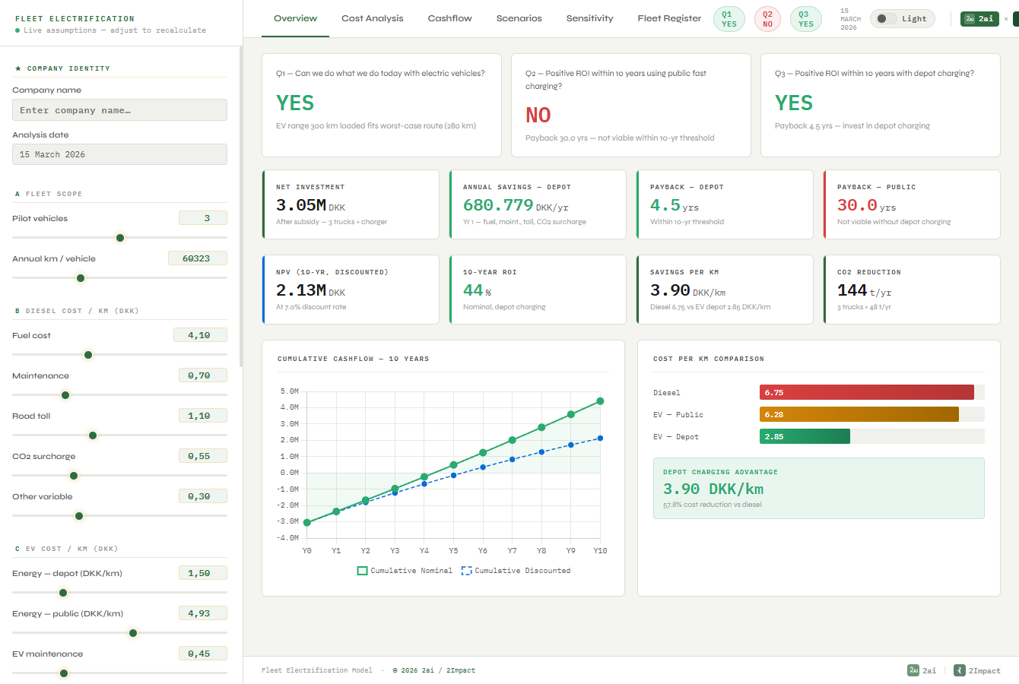
Task: Click the Q1 card's YES answer
Action: tap(295, 103)
